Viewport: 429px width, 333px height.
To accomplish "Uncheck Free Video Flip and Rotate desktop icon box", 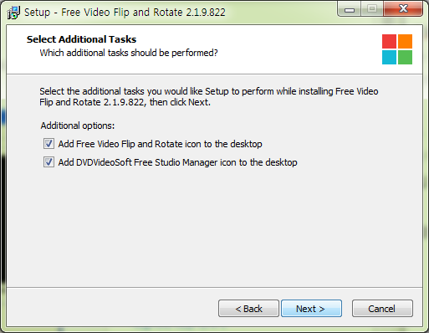I will coord(49,144).
